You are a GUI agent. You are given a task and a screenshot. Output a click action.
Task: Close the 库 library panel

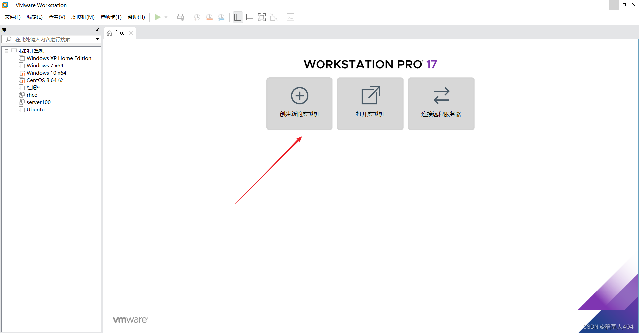click(x=97, y=30)
